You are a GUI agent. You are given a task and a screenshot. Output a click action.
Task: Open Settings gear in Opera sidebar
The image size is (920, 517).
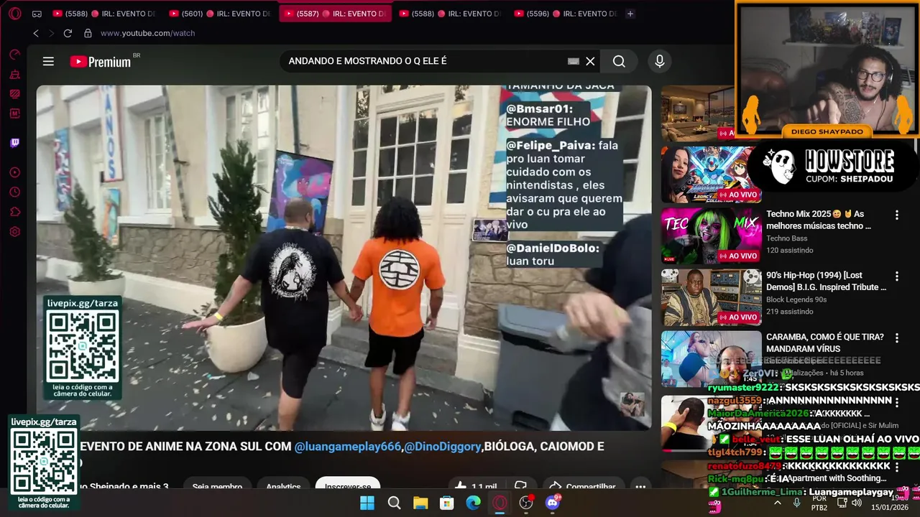(x=15, y=231)
